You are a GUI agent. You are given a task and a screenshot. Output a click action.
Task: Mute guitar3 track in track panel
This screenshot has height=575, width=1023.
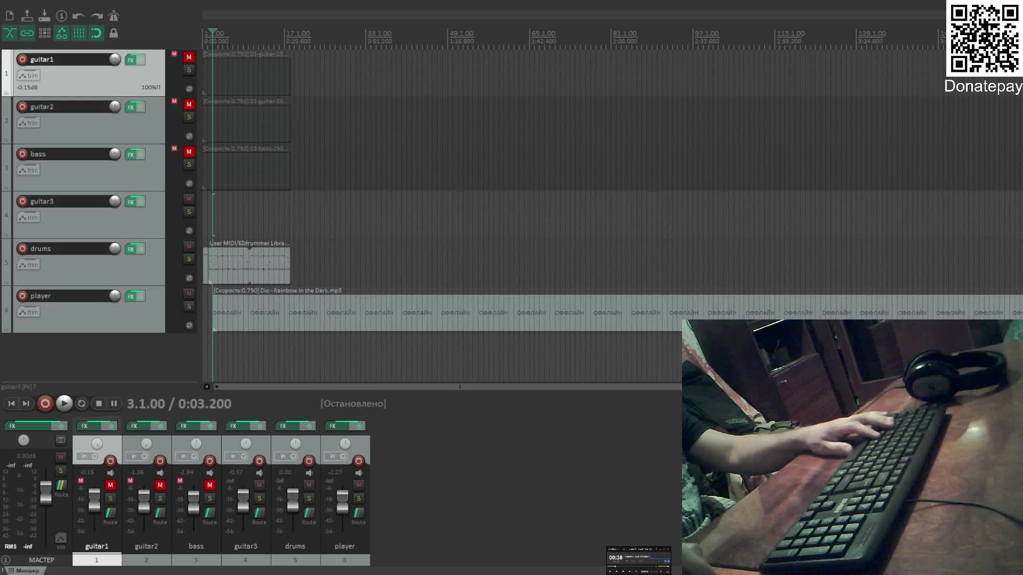click(189, 199)
